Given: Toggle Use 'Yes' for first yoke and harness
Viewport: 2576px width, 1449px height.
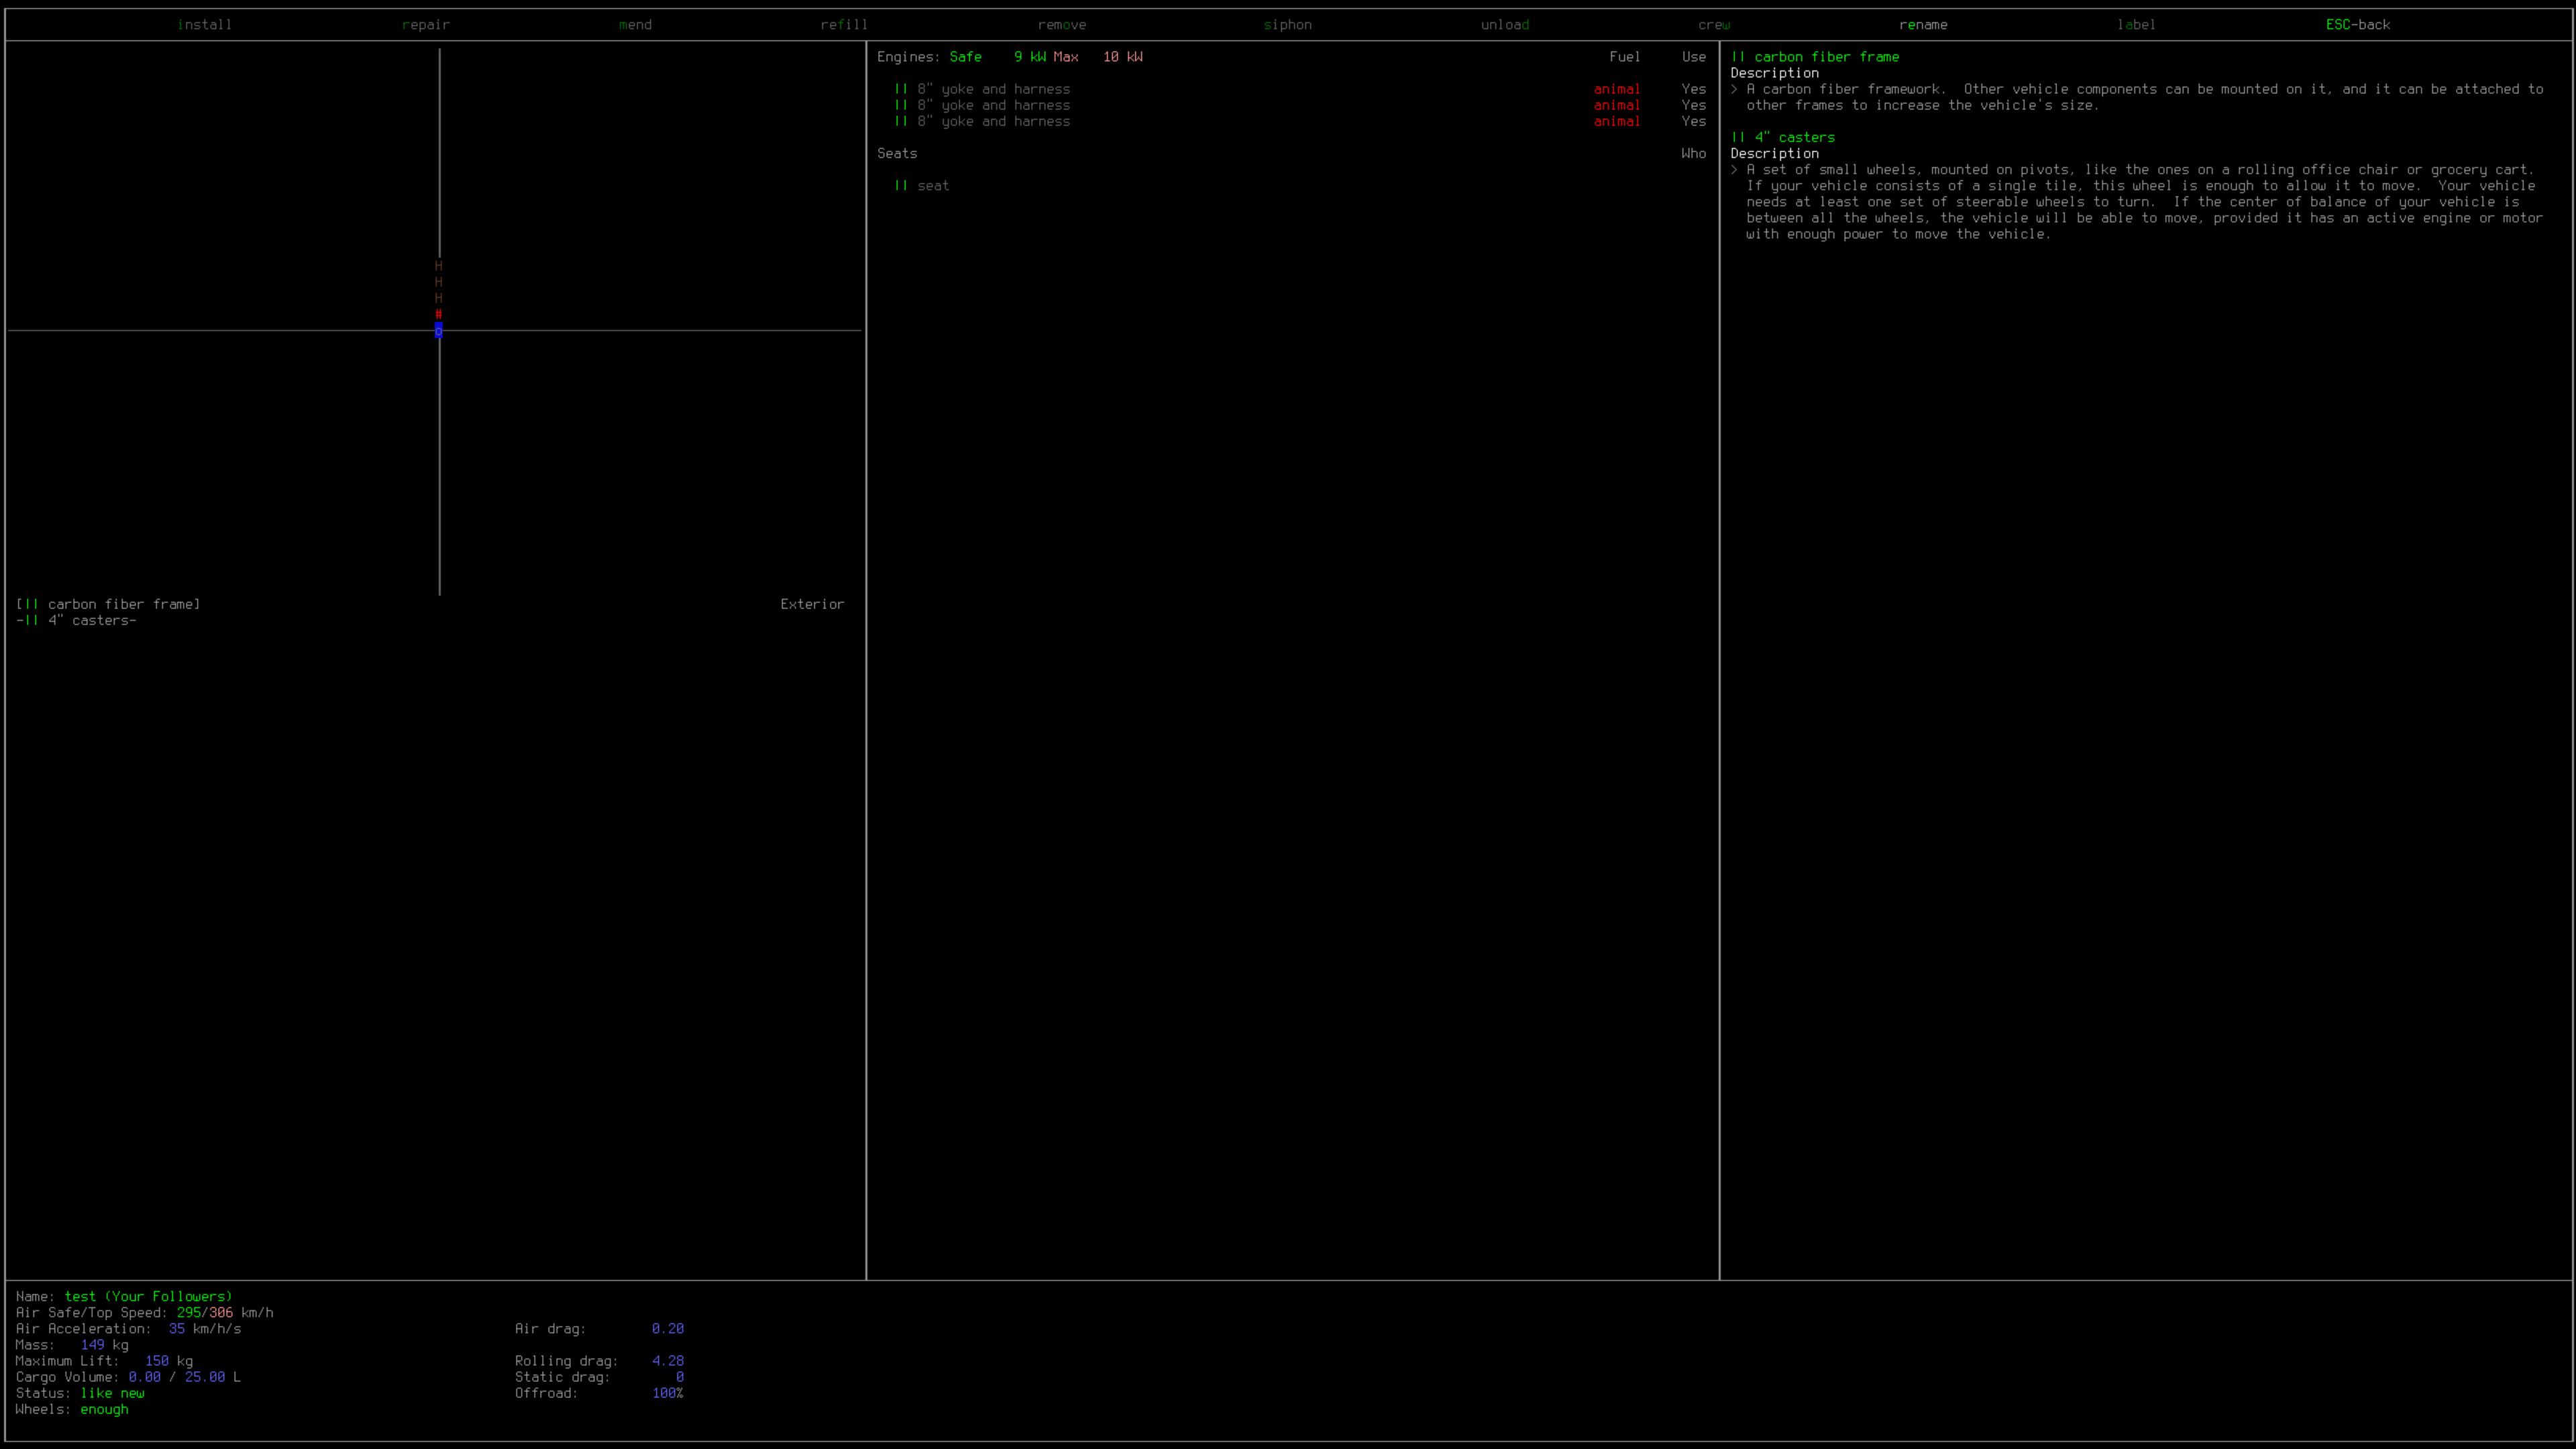Looking at the screenshot, I should (1693, 89).
